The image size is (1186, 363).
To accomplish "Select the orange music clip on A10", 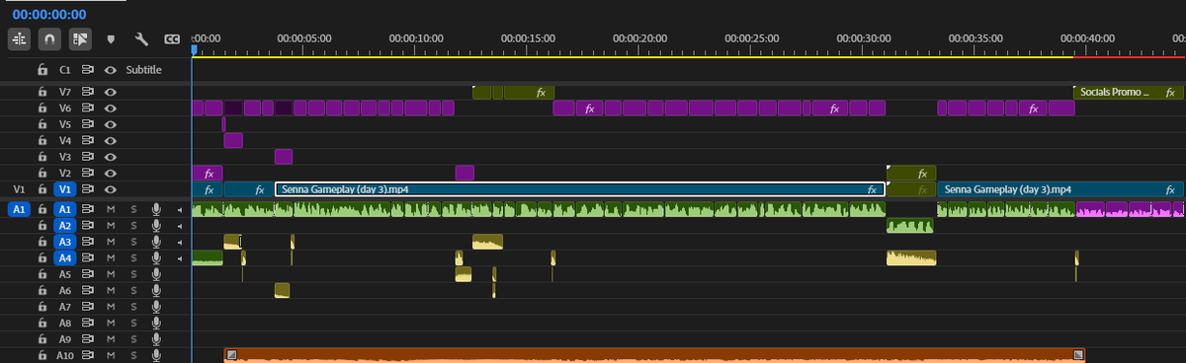I will click(654, 355).
